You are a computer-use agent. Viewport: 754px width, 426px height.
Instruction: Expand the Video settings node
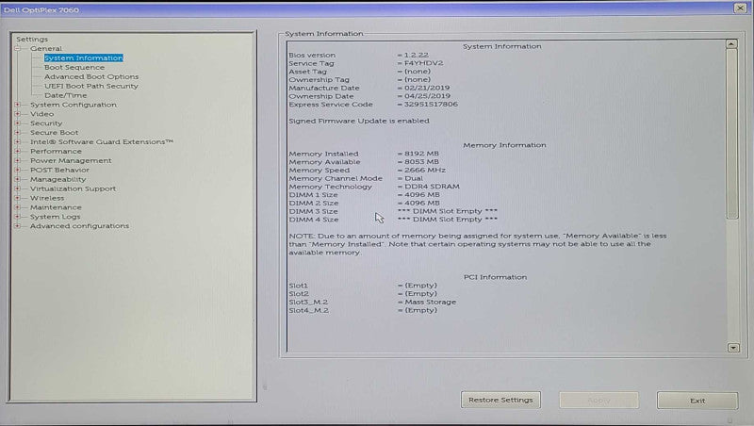[x=18, y=114]
